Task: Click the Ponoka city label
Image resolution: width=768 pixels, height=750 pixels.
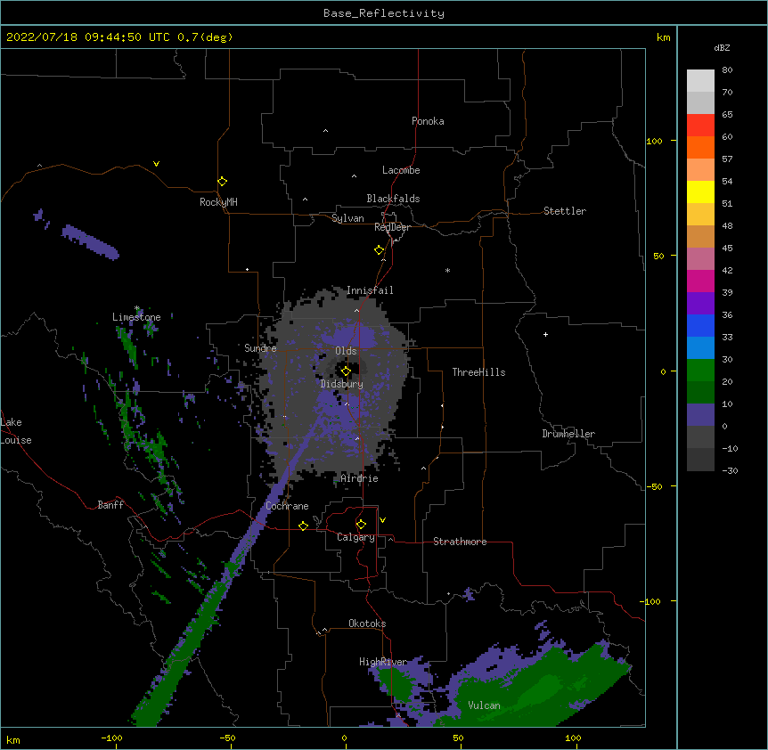Action: coord(428,121)
